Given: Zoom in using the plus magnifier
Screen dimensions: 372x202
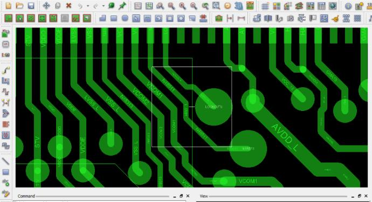Looking at the screenshot, I should click(182, 6).
